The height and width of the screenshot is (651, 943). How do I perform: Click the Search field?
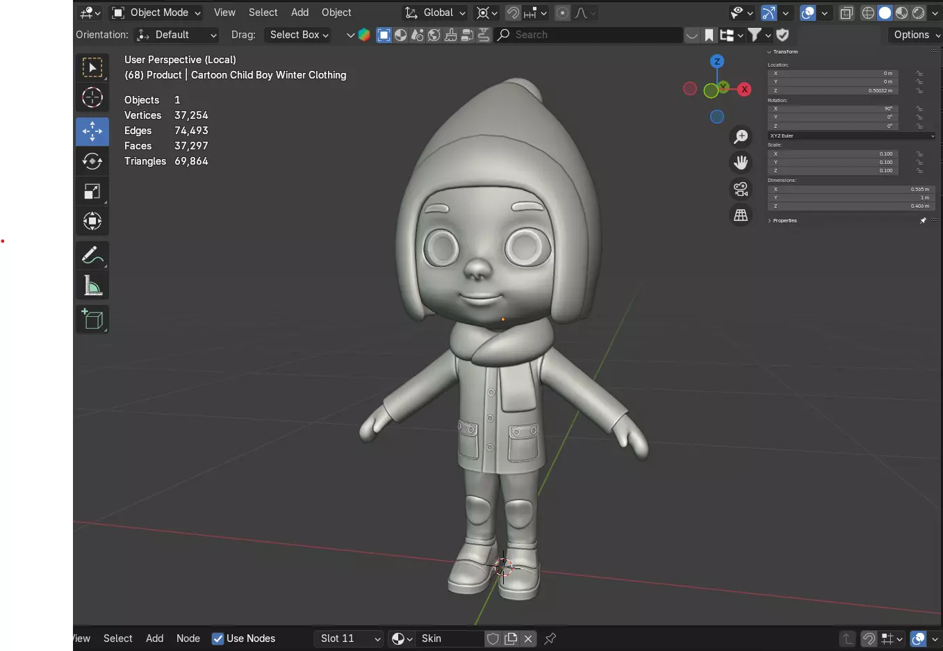588,35
